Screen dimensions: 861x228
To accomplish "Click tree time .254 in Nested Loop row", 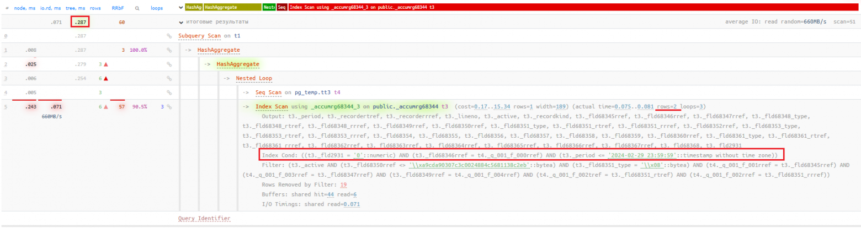I will pyautogui.click(x=81, y=79).
